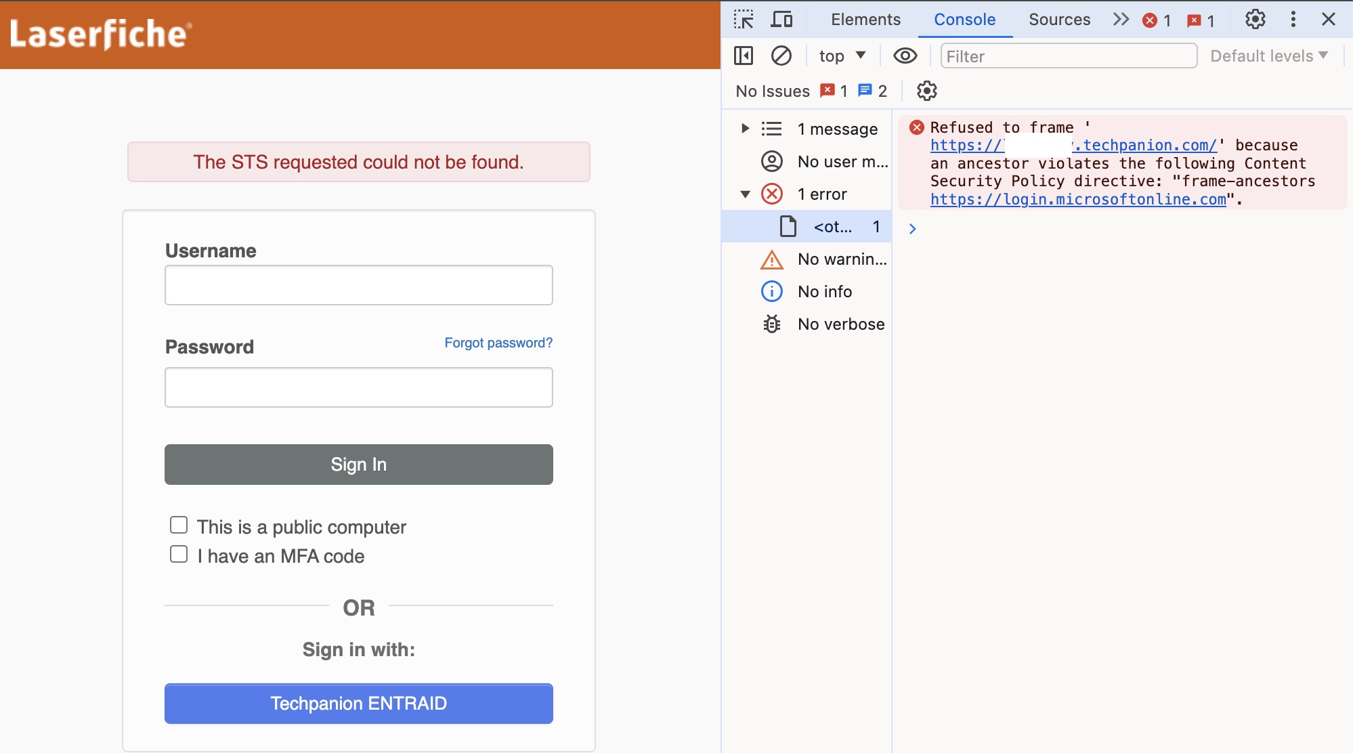This screenshot has height=753, width=1353.
Task: Open the Default levels dropdown
Action: pyautogui.click(x=1269, y=56)
